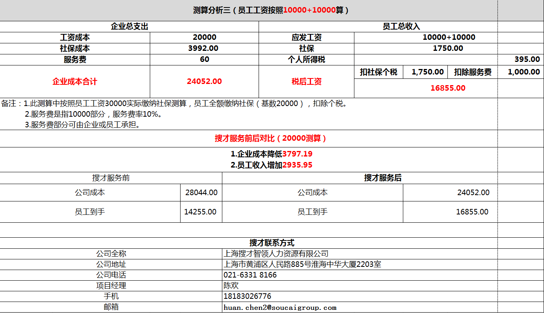This screenshot has width=544, height=313.
Task: Click the 扣除服务费 label cell
Action: tap(473, 72)
